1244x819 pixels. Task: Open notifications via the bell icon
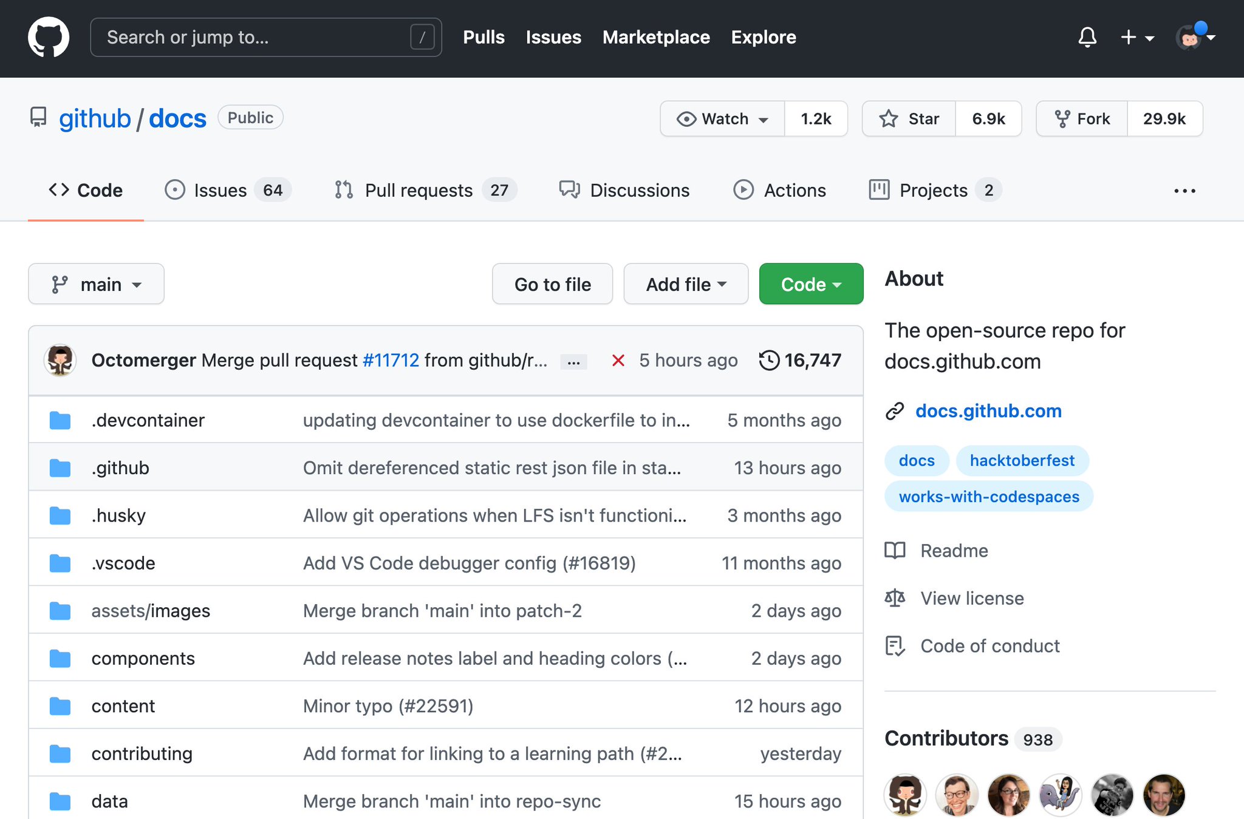coord(1087,37)
